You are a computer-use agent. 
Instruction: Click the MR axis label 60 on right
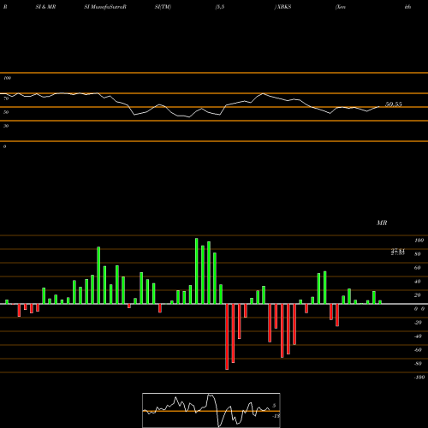418,268
